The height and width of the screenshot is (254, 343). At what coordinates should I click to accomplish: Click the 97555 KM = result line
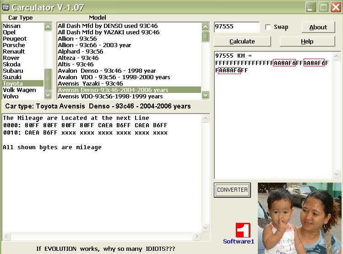pos(234,56)
